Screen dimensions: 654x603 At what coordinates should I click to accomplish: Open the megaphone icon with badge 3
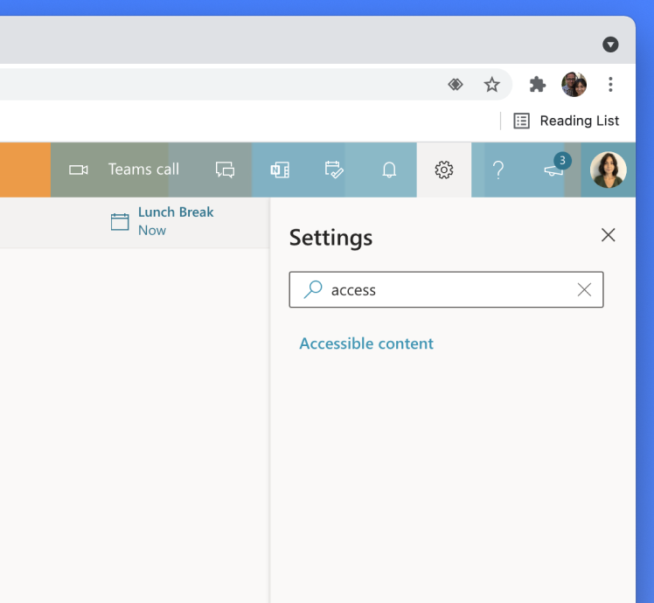[553, 170]
